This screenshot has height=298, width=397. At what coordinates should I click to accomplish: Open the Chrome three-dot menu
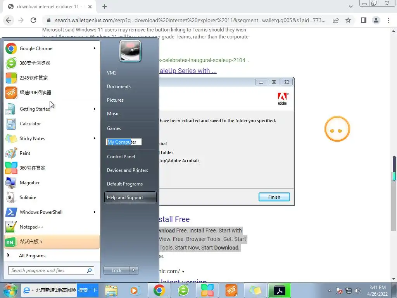[x=388, y=20]
